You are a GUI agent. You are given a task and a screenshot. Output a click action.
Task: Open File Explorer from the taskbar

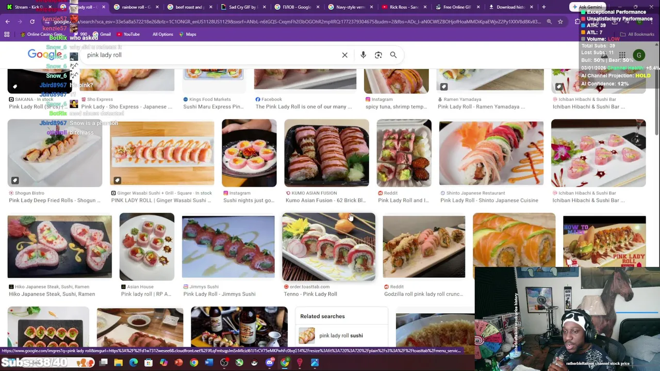(x=119, y=363)
